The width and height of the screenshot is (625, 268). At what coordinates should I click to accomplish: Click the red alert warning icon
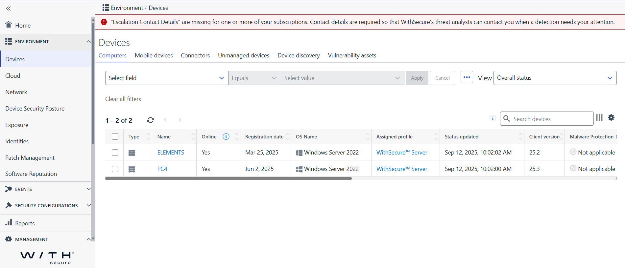(104, 22)
